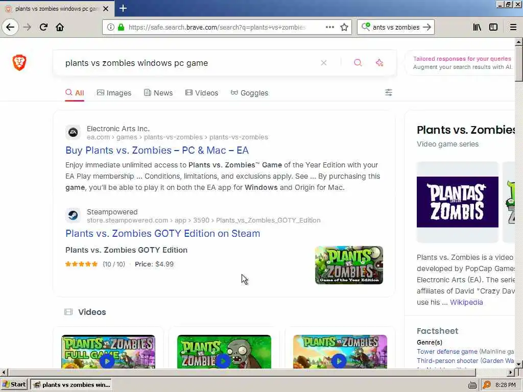Viewport: 523px width, 392px height.
Task: Click the Brave lion logo
Action: click(x=19, y=63)
